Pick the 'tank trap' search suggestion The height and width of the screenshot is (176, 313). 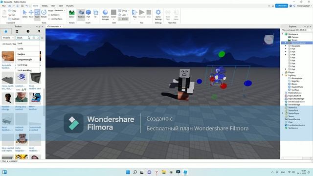click(28, 65)
